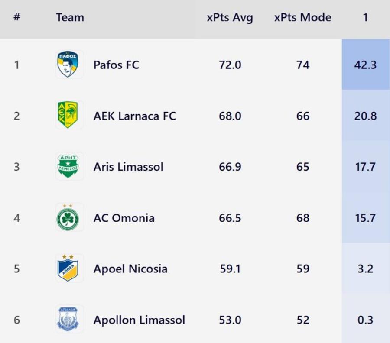Open the AEK Larnaca FC team page
Viewport: 390px width, 343px height.
click(135, 116)
